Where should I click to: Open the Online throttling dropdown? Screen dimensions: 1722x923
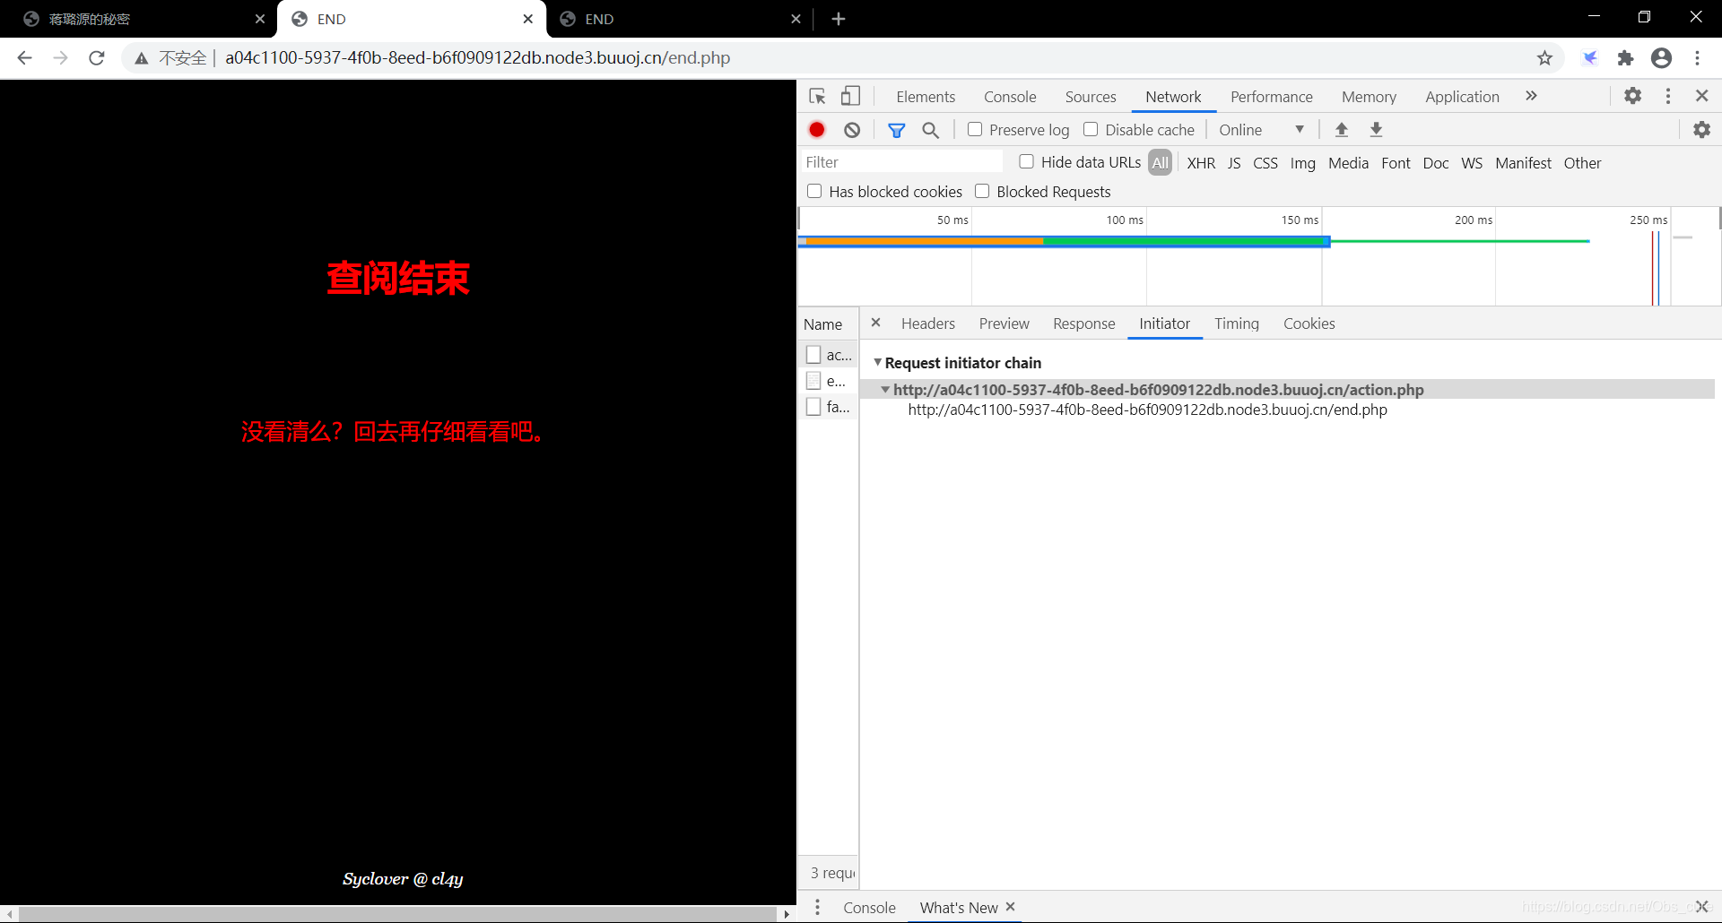(x=1261, y=130)
